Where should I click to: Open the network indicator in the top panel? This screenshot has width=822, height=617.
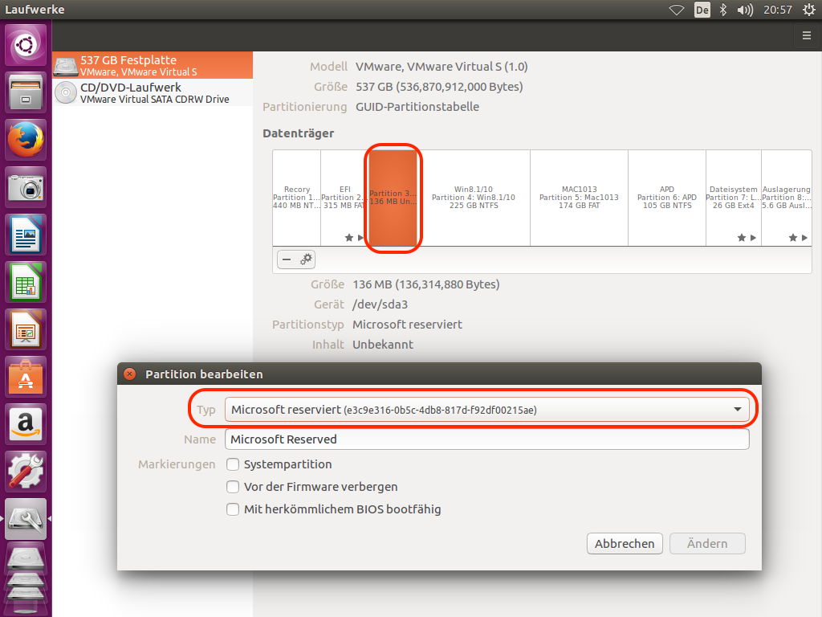click(x=677, y=10)
